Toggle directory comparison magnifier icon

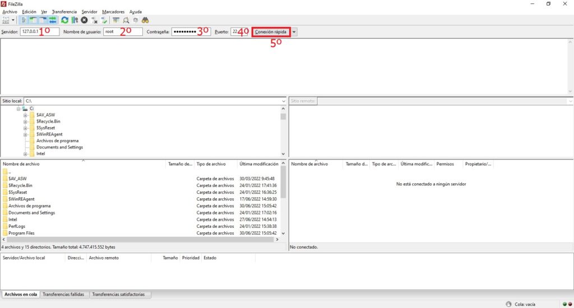[126, 20]
